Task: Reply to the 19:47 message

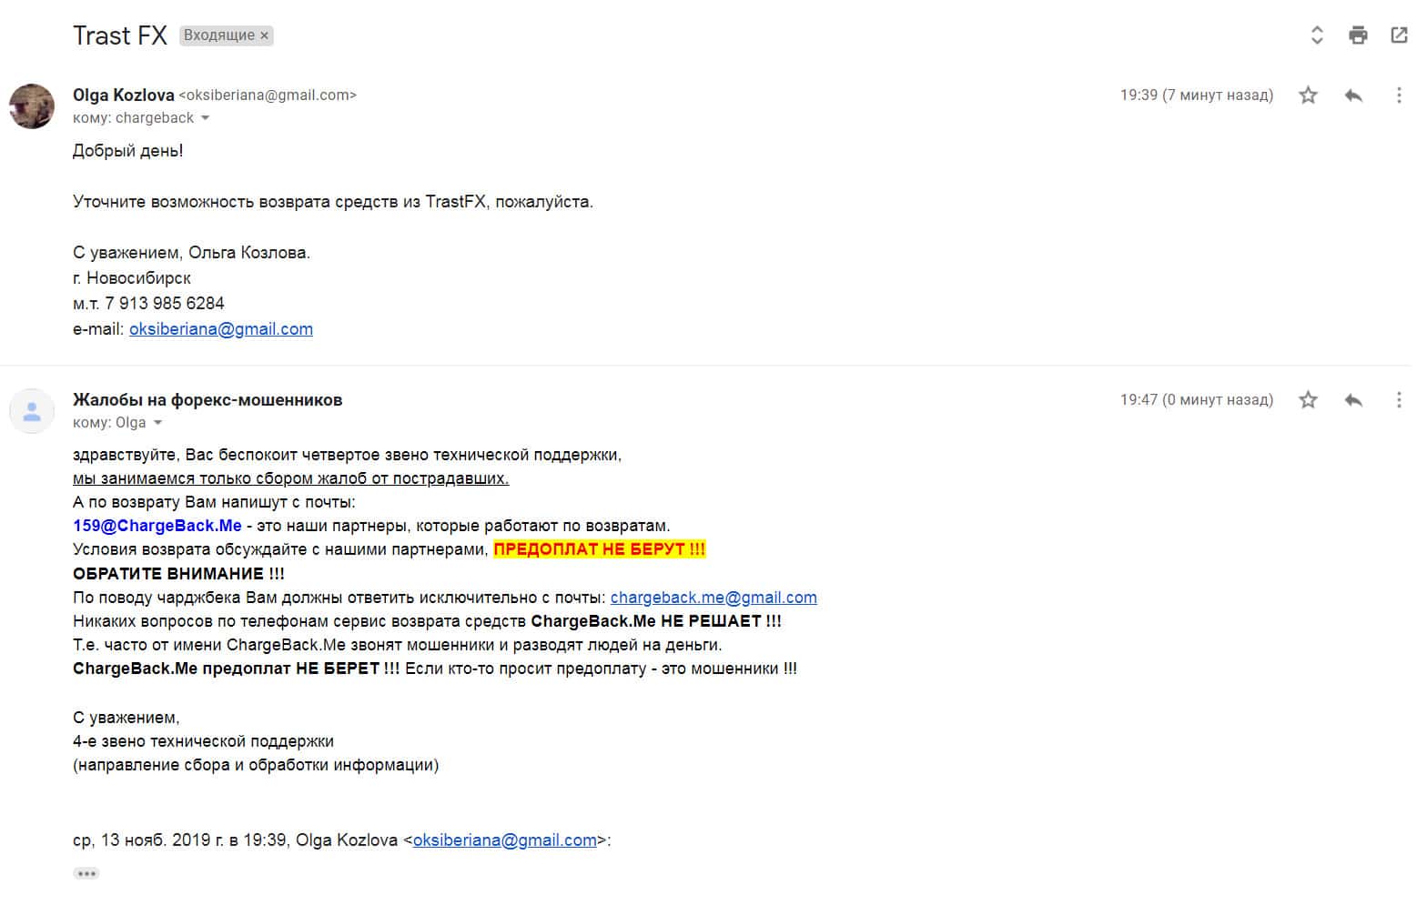Action: [x=1353, y=400]
